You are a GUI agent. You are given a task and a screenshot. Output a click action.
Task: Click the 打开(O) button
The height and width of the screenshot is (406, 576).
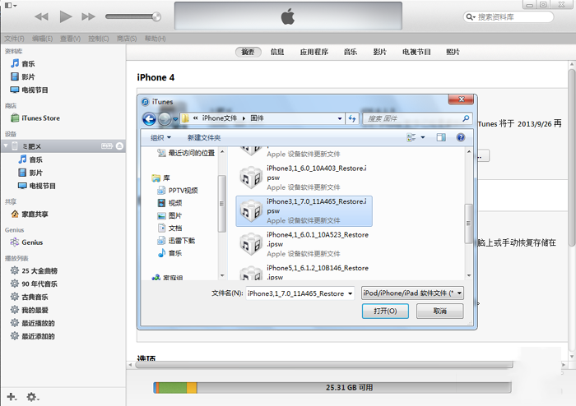point(385,311)
